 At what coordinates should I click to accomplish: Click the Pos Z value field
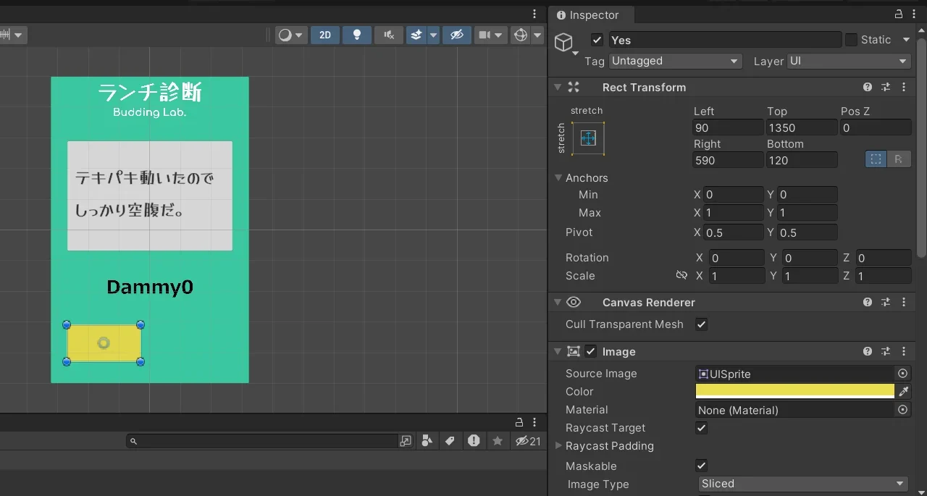coord(876,127)
